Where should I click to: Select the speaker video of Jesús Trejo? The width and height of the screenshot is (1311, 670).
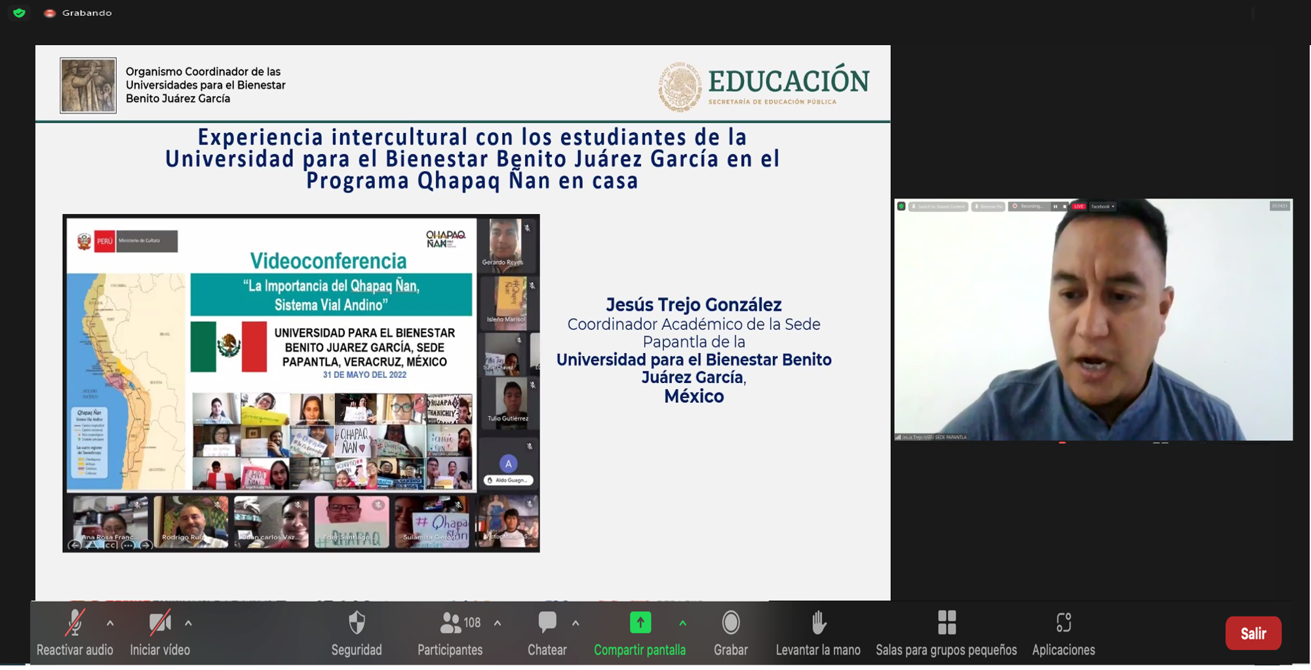(1093, 320)
